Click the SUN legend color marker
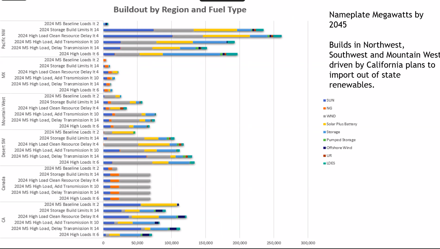Image resolution: width=440 pixels, height=249 pixels. click(x=324, y=100)
